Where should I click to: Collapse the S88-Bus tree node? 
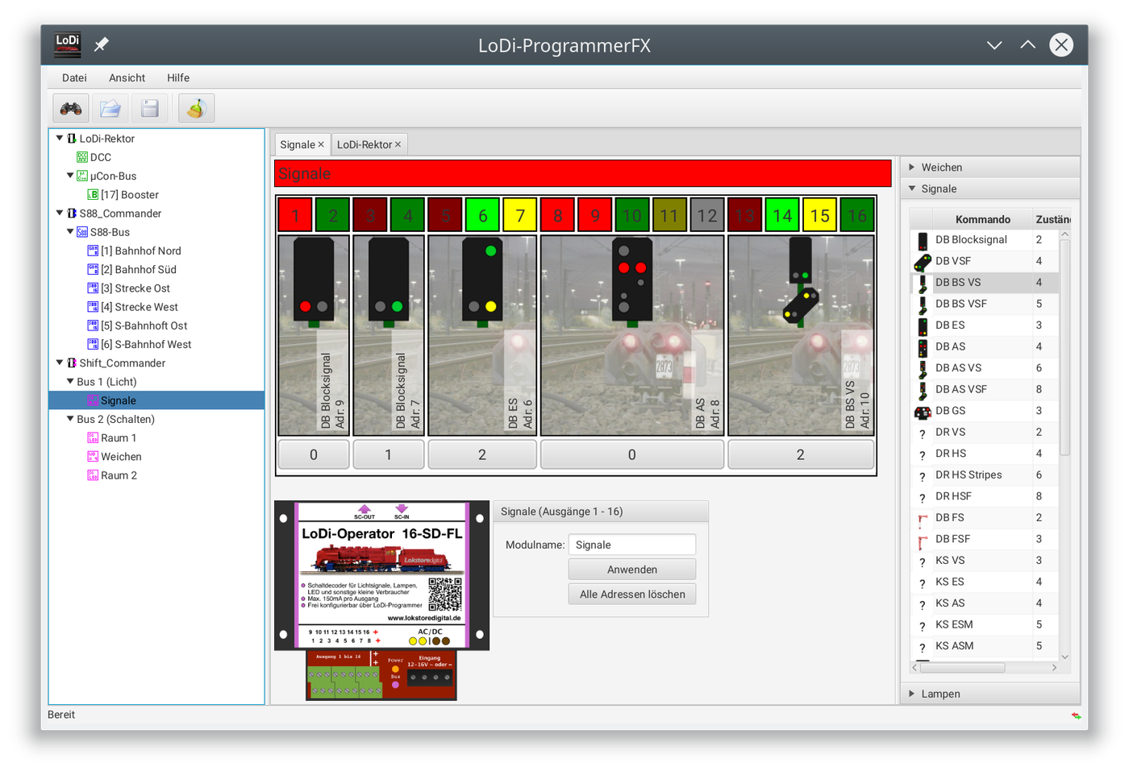pos(70,232)
